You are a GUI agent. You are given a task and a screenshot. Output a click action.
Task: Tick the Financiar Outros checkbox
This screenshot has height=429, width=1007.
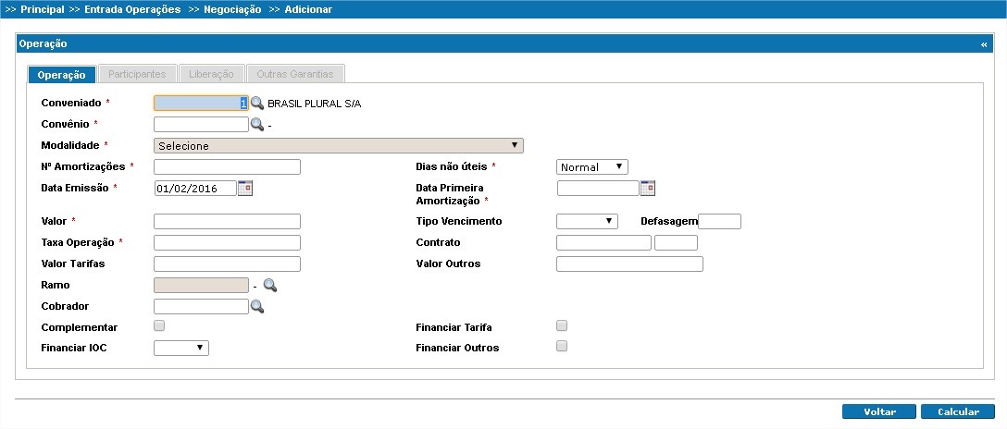pyautogui.click(x=561, y=346)
